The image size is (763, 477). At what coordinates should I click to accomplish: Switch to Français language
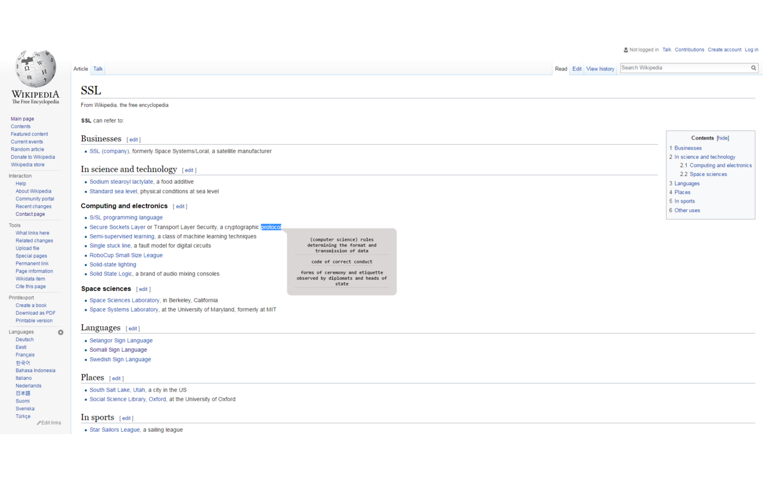(x=25, y=355)
